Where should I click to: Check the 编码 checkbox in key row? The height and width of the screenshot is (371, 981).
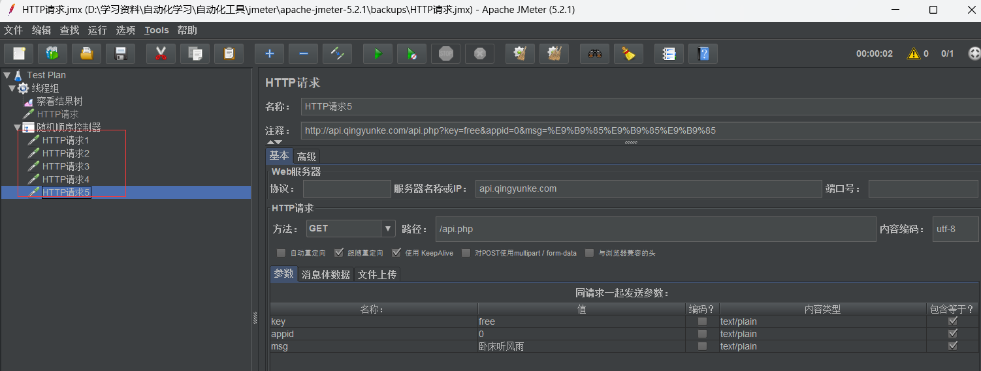pyautogui.click(x=702, y=321)
